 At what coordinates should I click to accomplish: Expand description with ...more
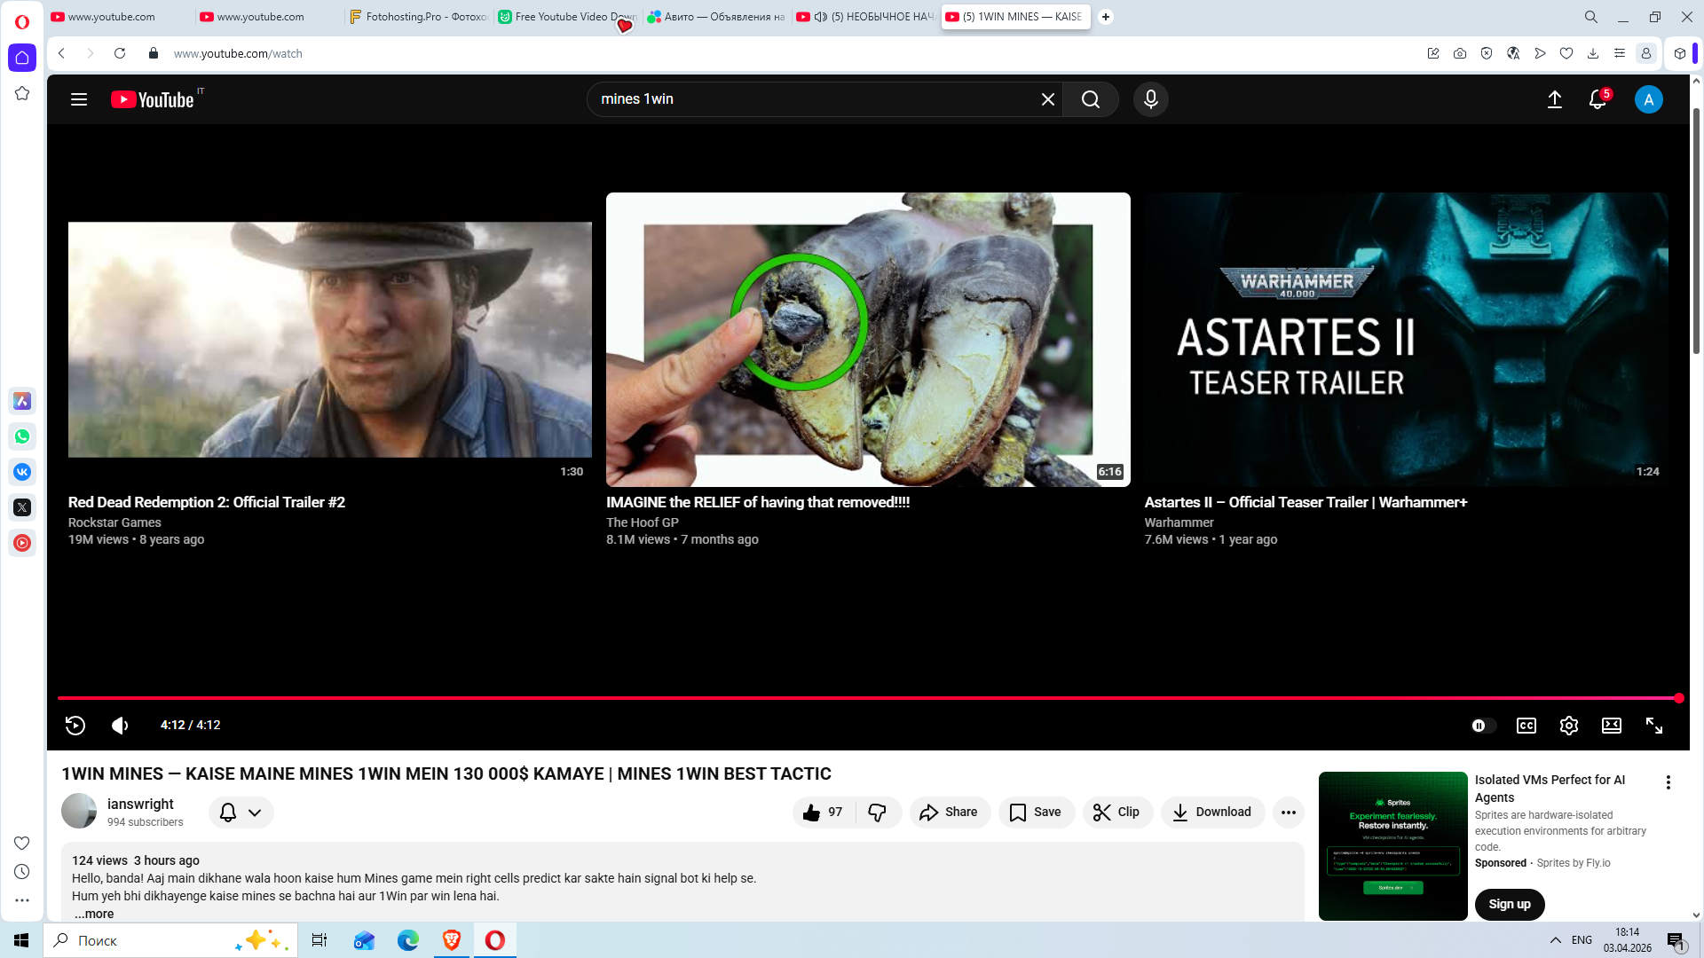point(94,914)
